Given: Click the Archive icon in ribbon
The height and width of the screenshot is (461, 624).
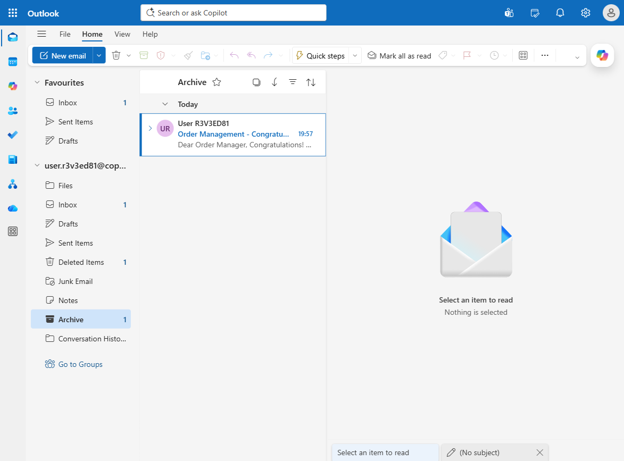Looking at the screenshot, I should (144, 55).
